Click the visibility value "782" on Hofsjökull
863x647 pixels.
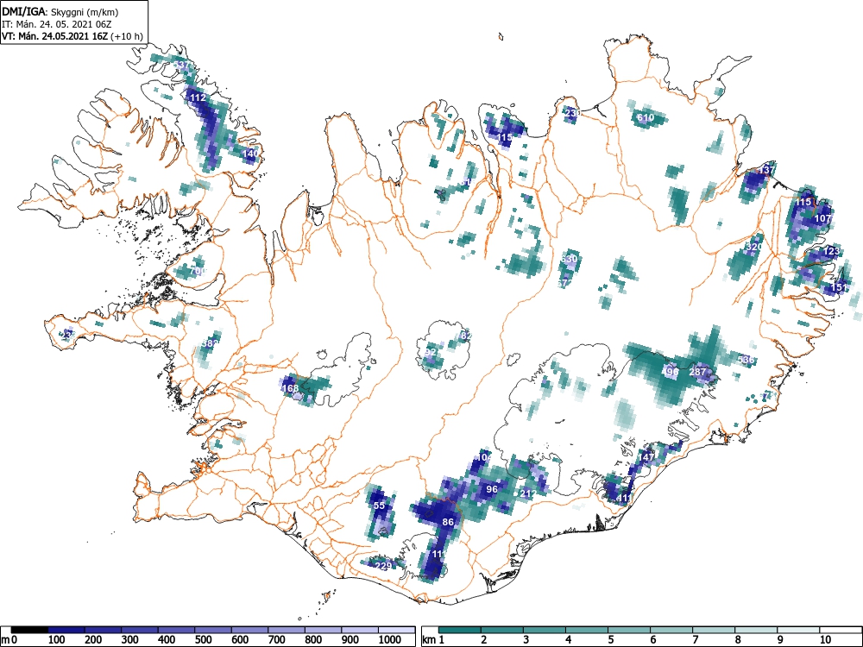464,336
